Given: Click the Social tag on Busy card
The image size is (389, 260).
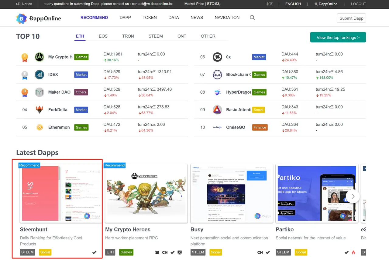Looking at the screenshot, I should tap(215, 252).
